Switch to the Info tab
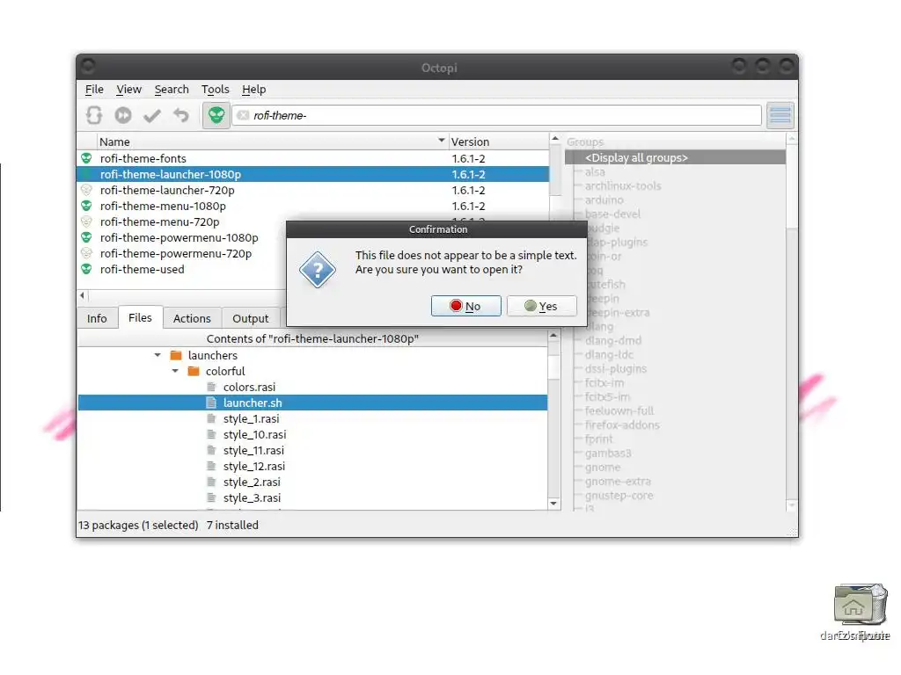The width and height of the screenshot is (901, 675). 97,318
